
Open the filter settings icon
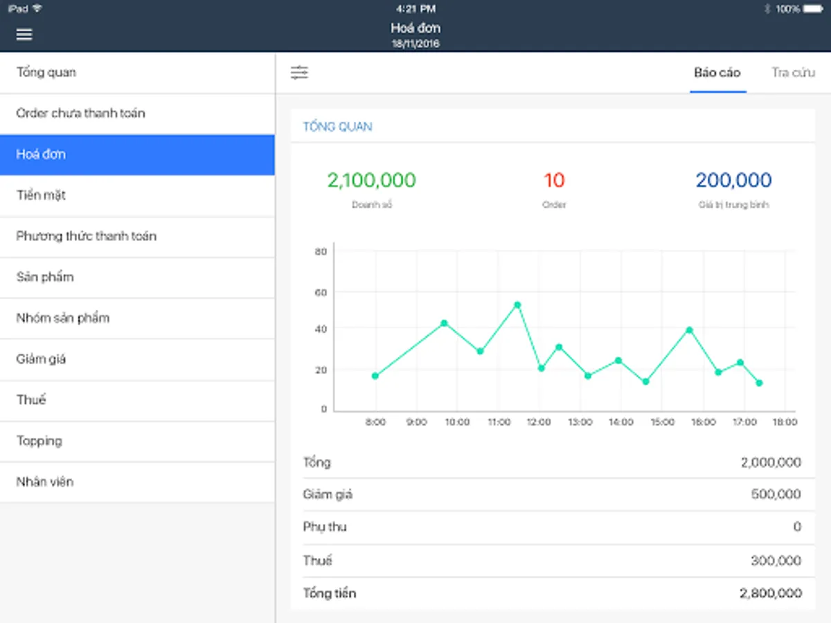tap(299, 73)
